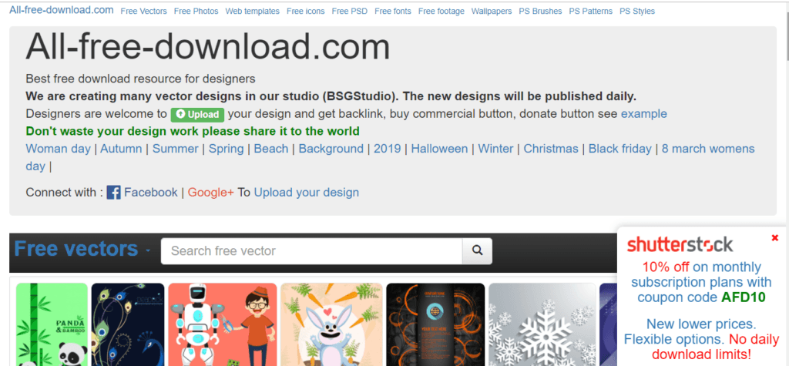Screen dimensions: 789x366
Task: Open the robot and boy vector thumbnail
Action: pos(223,324)
